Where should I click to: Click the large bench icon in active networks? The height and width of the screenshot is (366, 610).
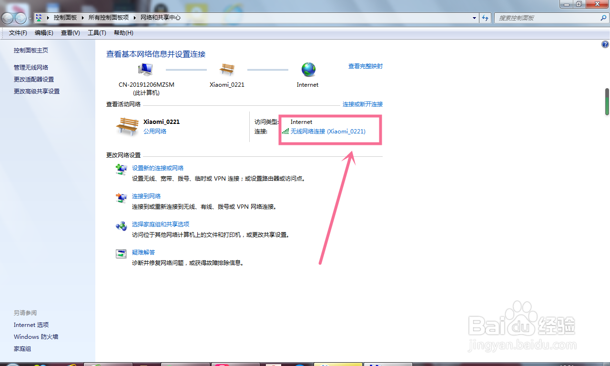click(x=127, y=126)
